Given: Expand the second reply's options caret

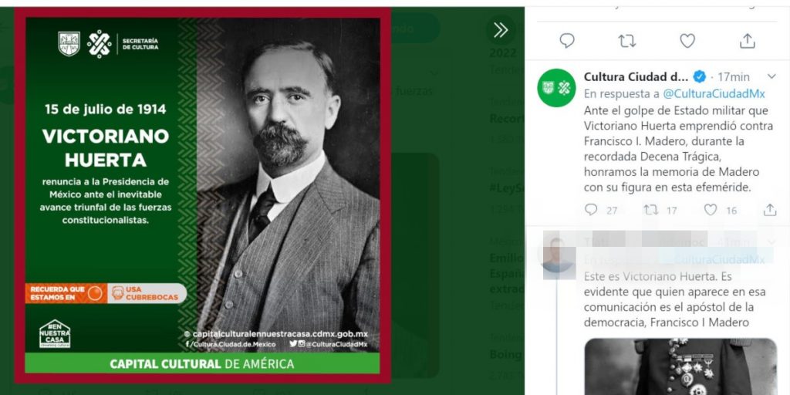Looking at the screenshot, I should click(x=770, y=241).
